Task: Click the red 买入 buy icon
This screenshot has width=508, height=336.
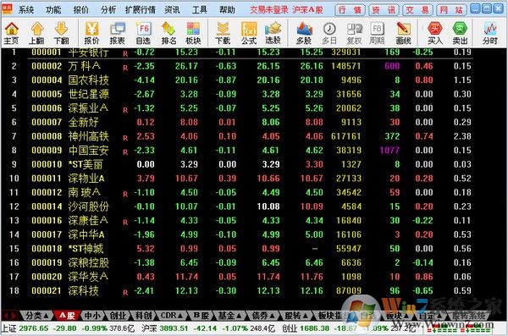Action: (435, 33)
